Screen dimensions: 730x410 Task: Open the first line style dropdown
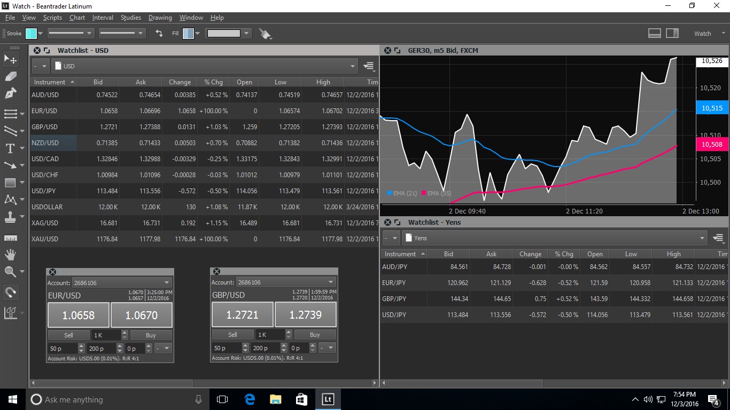[x=71, y=33]
